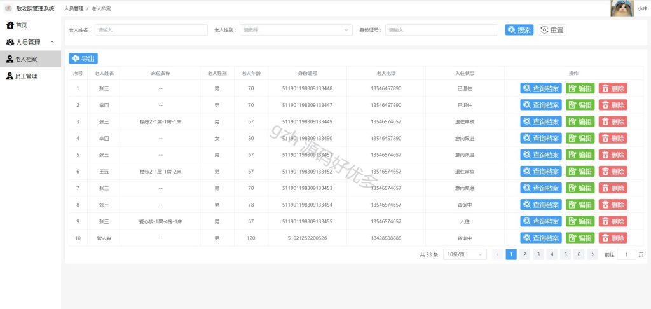Click 删除 for row 6 王五
The width and height of the screenshot is (651, 309).
(613, 172)
